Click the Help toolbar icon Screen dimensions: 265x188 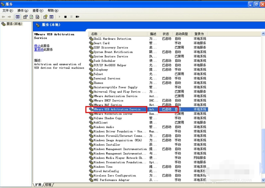pyautogui.click(x=45, y=17)
